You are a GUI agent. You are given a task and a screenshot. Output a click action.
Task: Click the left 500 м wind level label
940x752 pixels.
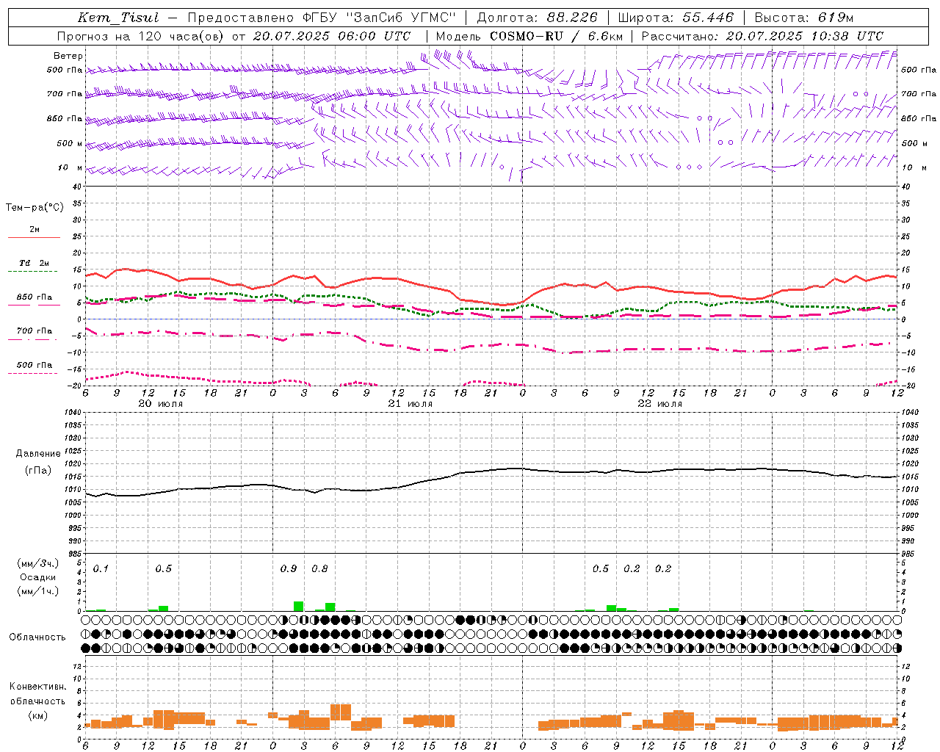70,143
